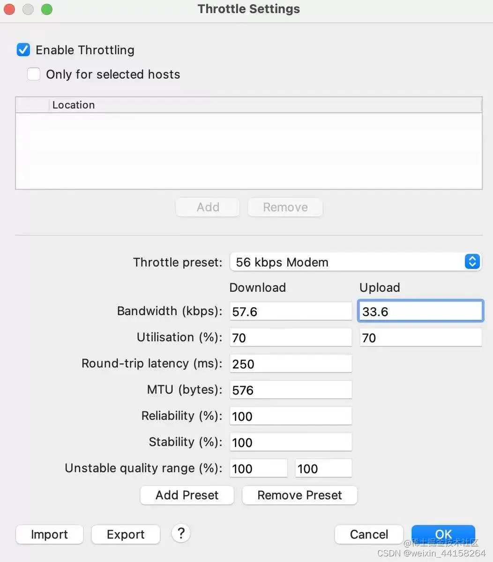The width and height of the screenshot is (493, 562).
Task: Confirm settings with the OK button
Action: coord(443,534)
